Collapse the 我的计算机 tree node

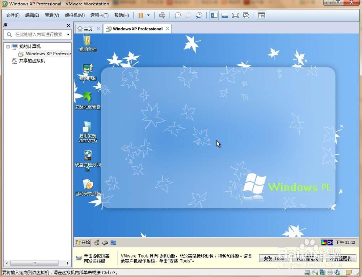[x=8, y=47]
